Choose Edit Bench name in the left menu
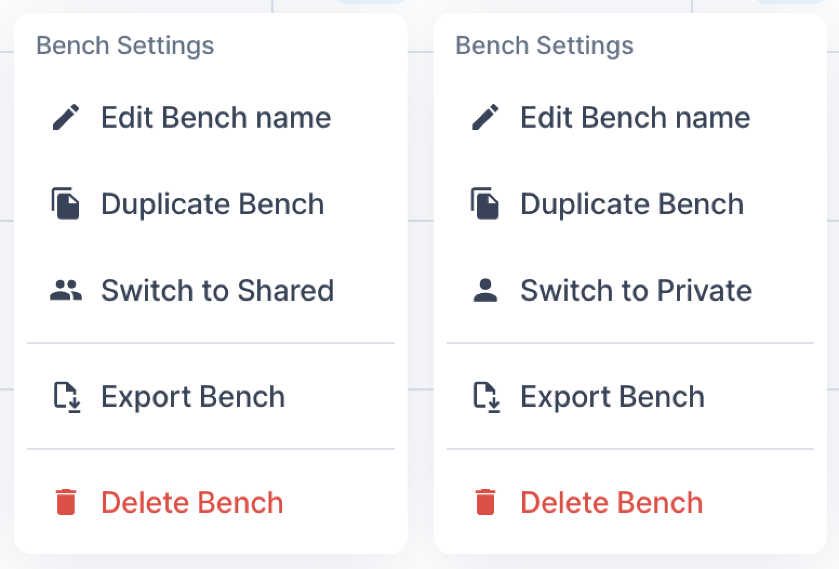The width and height of the screenshot is (839, 569). pyautogui.click(x=216, y=117)
